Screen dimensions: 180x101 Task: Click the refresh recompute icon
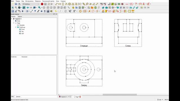pos(66,11)
